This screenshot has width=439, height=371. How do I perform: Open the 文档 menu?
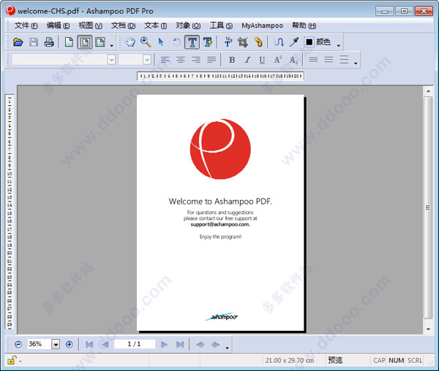click(x=123, y=26)
